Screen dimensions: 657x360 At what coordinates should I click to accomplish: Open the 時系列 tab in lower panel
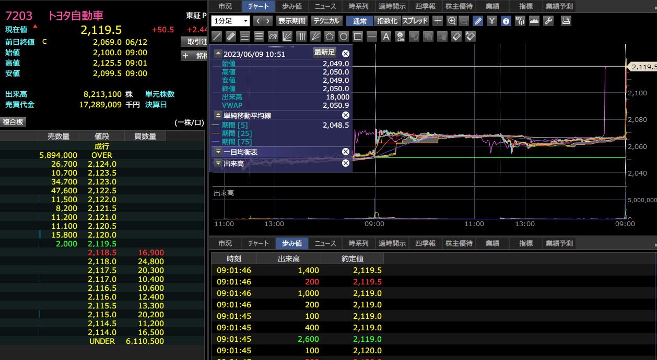point(358,243)
